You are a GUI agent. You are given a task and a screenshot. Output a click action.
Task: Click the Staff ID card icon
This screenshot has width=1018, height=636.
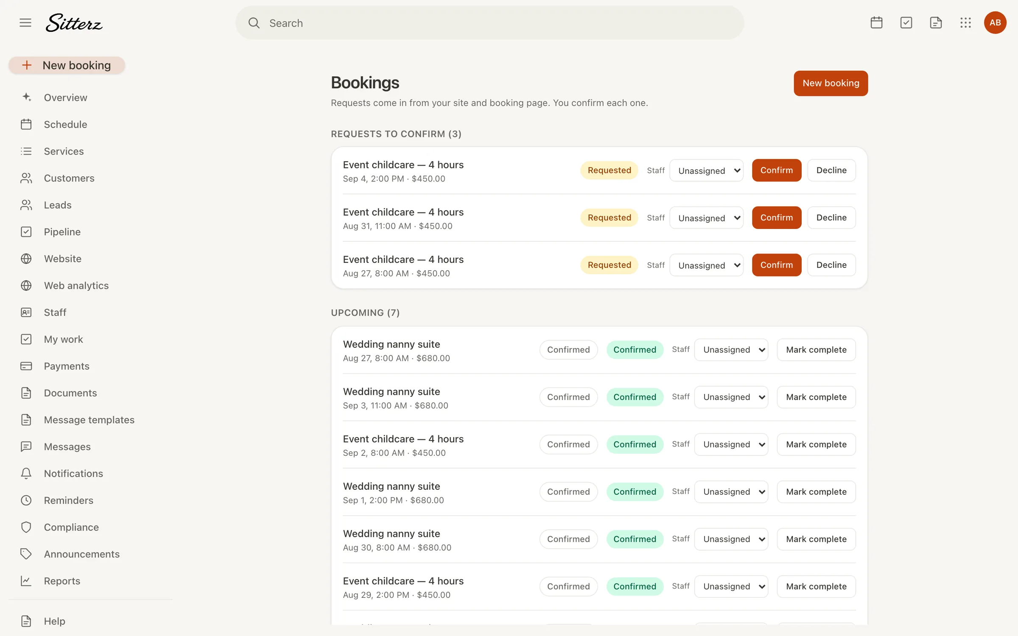click(x=26, y=312)
